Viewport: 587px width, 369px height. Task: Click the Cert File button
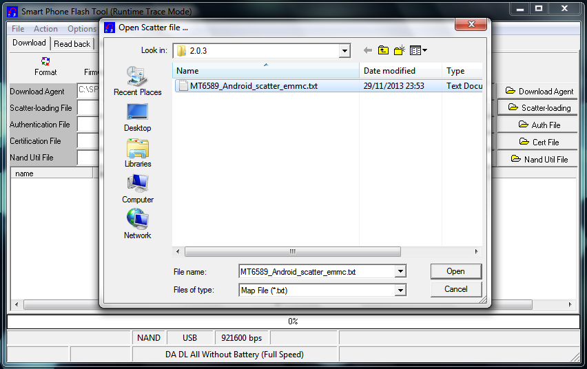pyautogui.click(x=539, y=143)
